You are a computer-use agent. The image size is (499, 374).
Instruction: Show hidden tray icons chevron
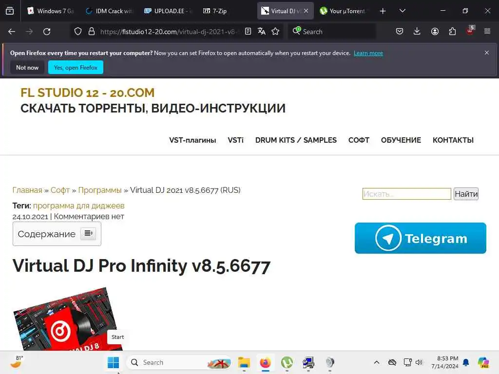tap(377, 362)
